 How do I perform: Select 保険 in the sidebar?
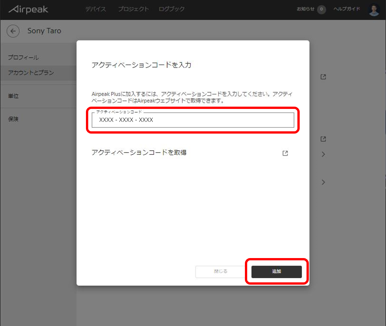click(13, 119)
